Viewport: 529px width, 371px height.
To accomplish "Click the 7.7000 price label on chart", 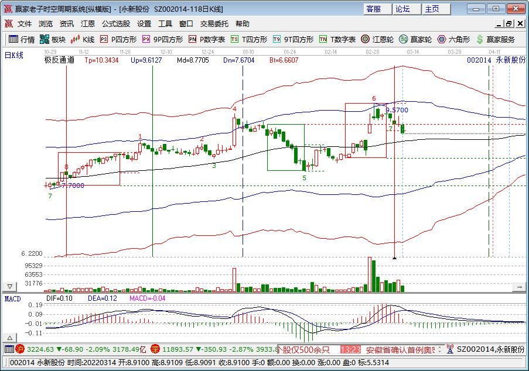I will [x=73, y=185].
